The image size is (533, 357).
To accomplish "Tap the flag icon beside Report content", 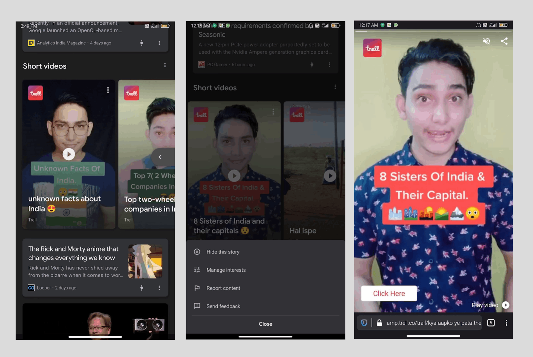I will [197, 288].
